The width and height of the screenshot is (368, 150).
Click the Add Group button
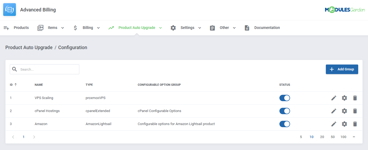[x=342, y=69]
